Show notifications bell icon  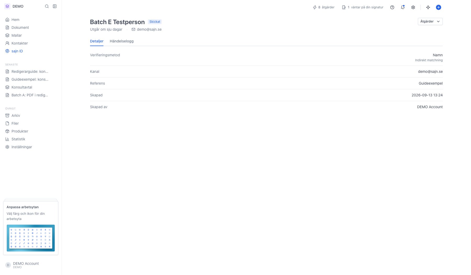pyautogui.click(x=403, y=7)
